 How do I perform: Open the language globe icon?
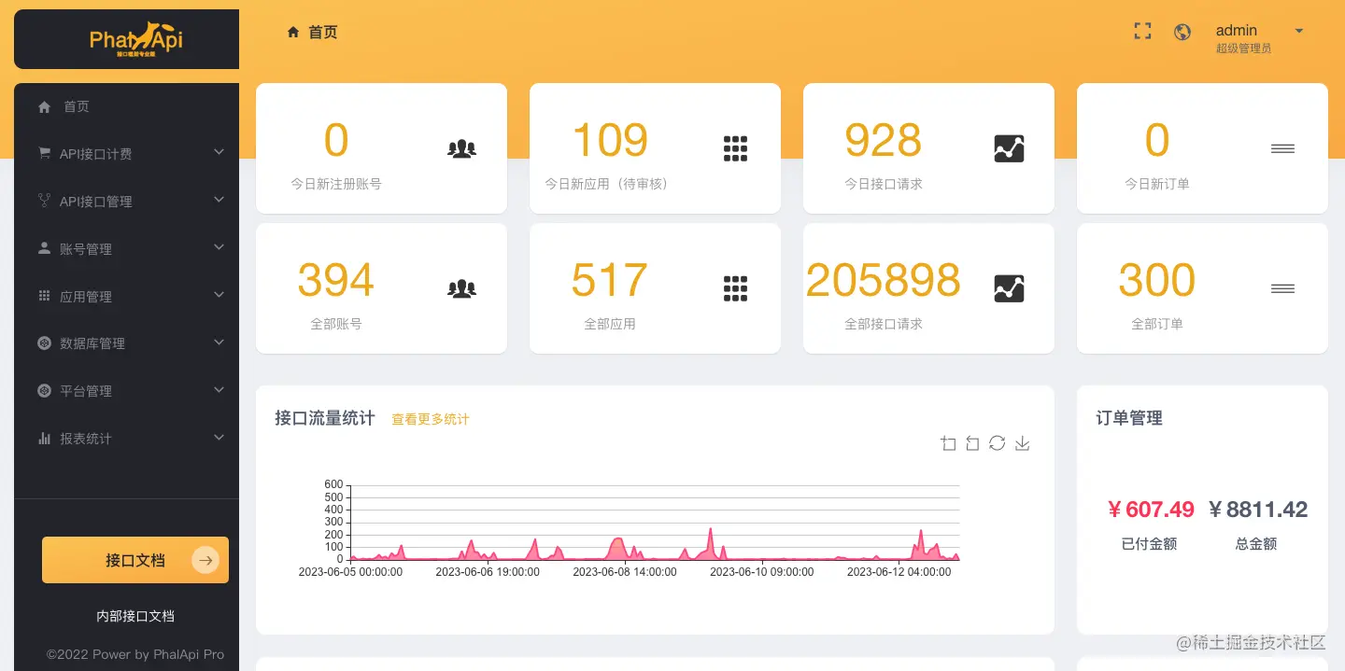[1182, 32]
